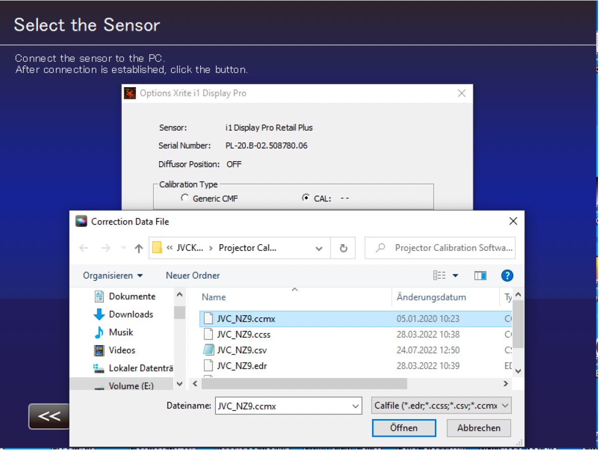The width and height of the screenshot is (600, 452).
Task: Click the back navigation arrow in file dialog
Action: click(x=84, y=248)
